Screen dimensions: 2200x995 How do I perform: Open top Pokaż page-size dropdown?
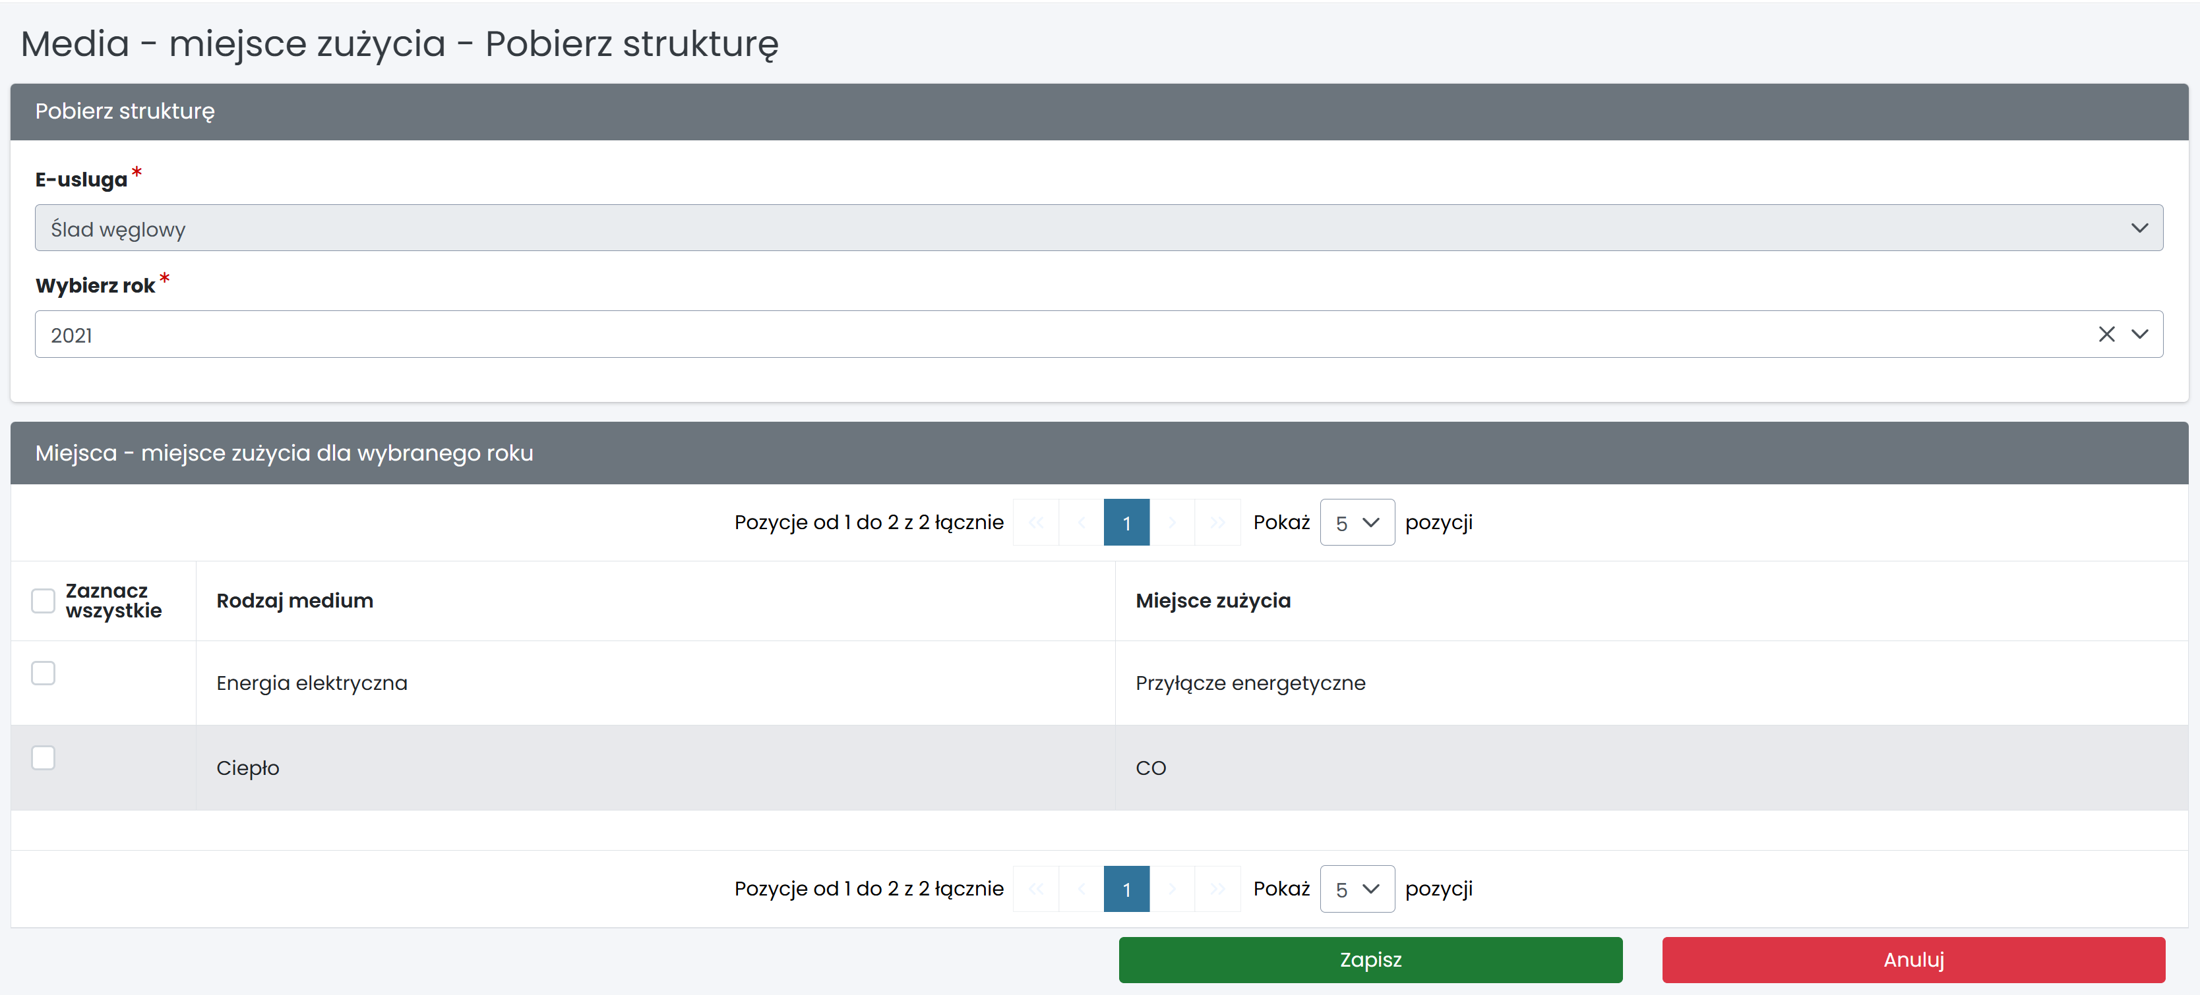point(1357,523)
